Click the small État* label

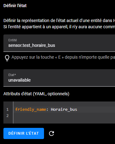point(12,75)
